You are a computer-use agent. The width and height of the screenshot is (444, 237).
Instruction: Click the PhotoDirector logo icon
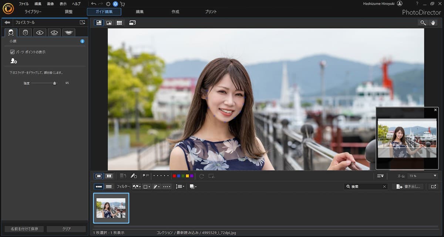pos(8,8)
